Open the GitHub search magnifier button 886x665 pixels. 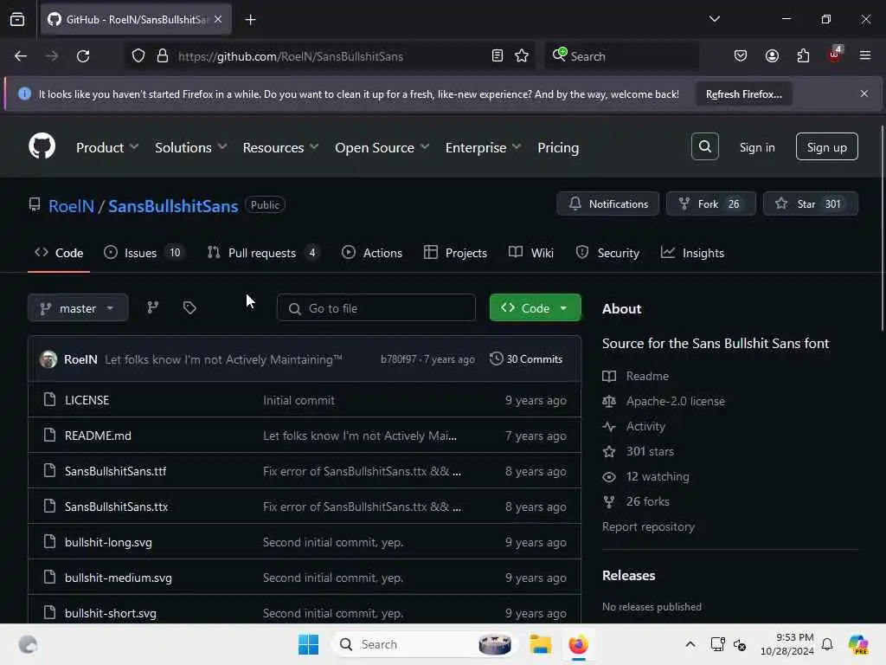704,147
